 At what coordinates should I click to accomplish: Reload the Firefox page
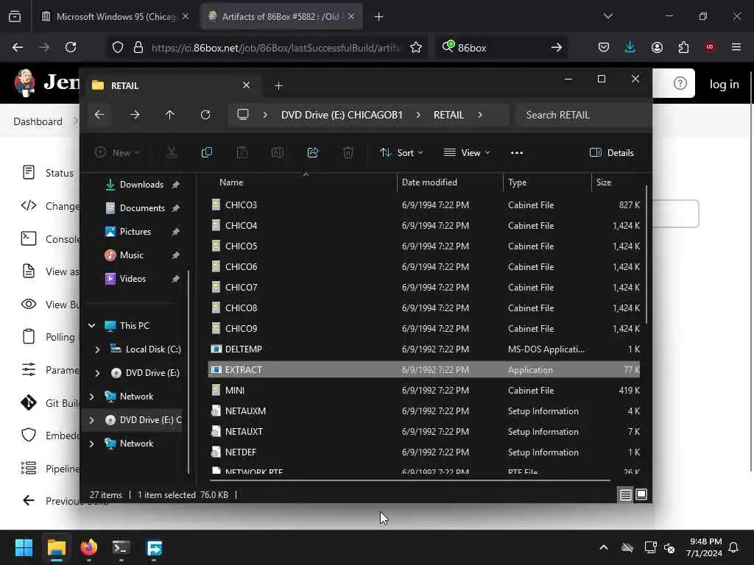tap(71, 47)
